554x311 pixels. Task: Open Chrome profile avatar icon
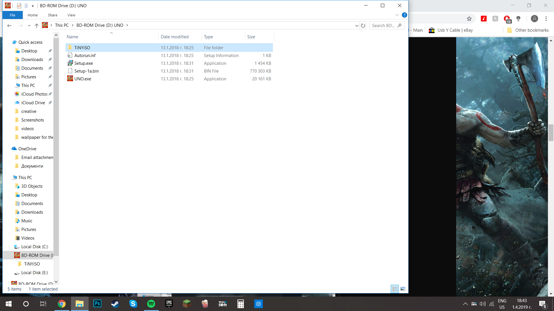(534, 19)
